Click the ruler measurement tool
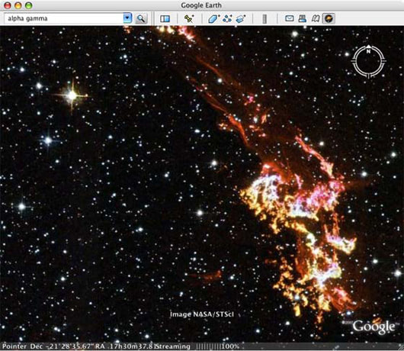Screen dimensions: 404x351 [x=265, y=18]
